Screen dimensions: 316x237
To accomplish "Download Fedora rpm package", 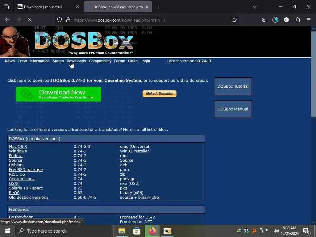I will click(x=15, y=156).
